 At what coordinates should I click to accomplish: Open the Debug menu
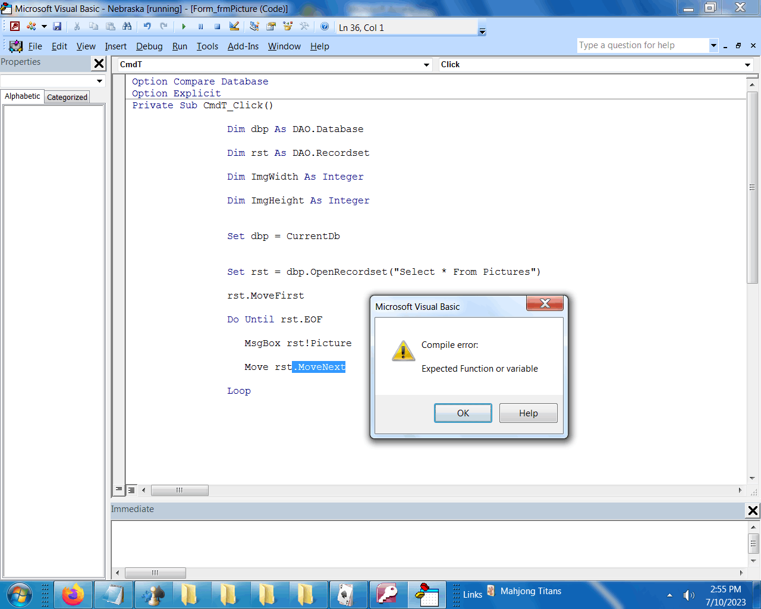pyautogui.click(x=149, y=46)
